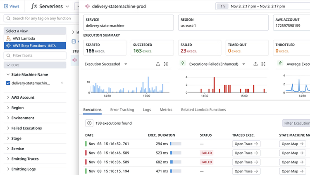310x175 pixels.
Task: Click the Filter facets input
Action: point(35,55)
